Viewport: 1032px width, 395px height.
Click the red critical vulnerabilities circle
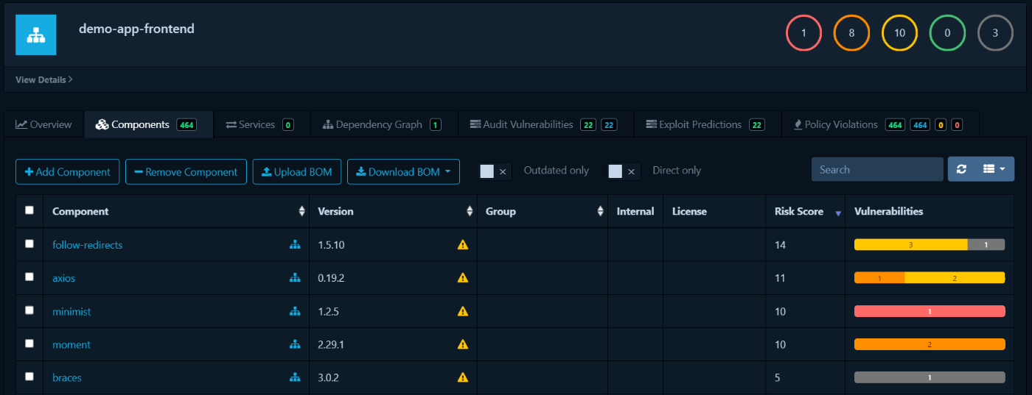(x=803, y=33)
